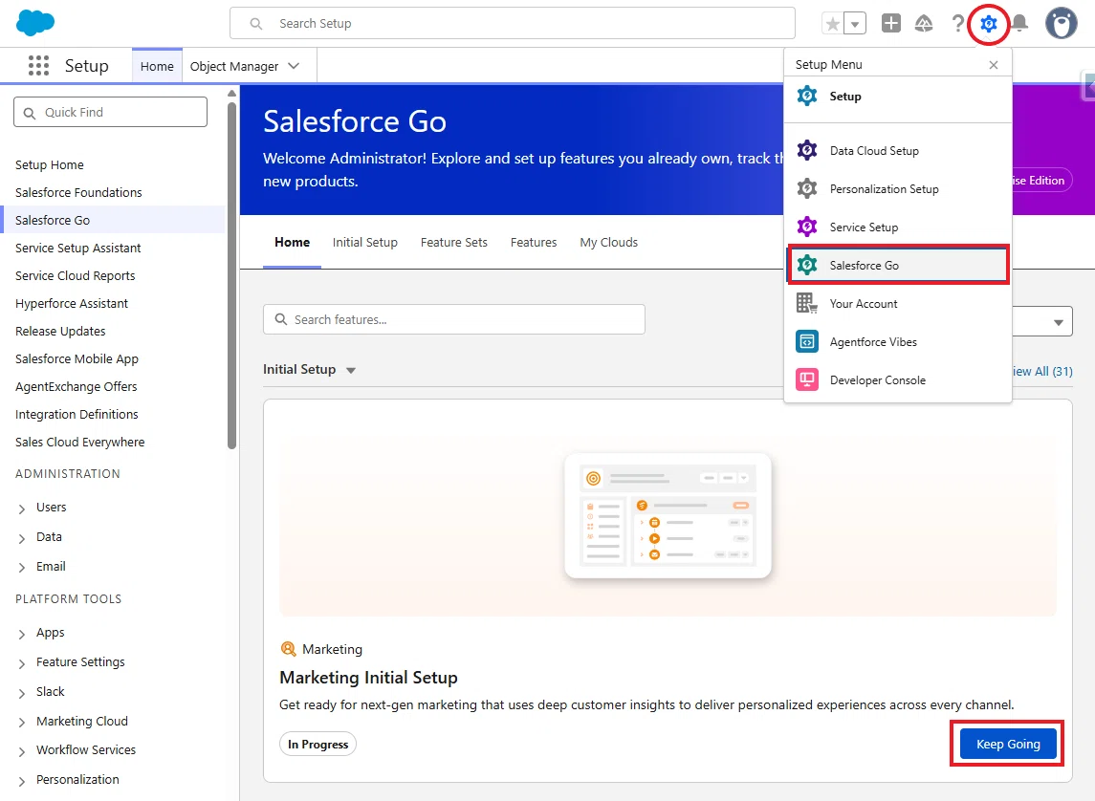Click the Service Setup purple gear icon
1095x801 pixels.
pyautogui.click(x=807, y=227)
